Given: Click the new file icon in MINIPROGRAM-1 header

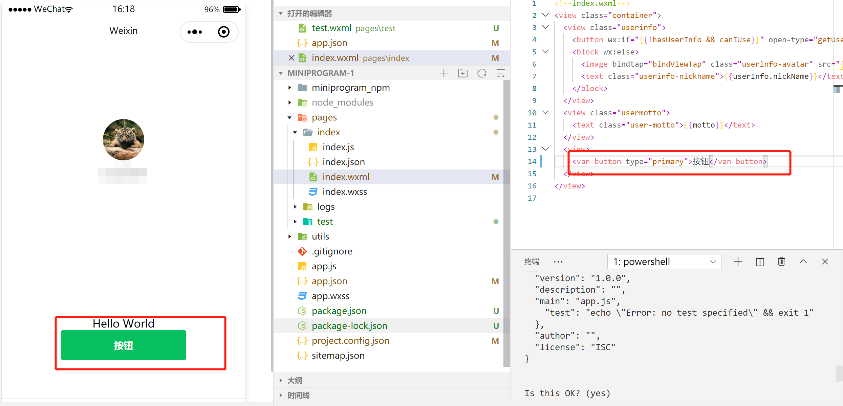Looking at the screenshot, I should [444, 73].
